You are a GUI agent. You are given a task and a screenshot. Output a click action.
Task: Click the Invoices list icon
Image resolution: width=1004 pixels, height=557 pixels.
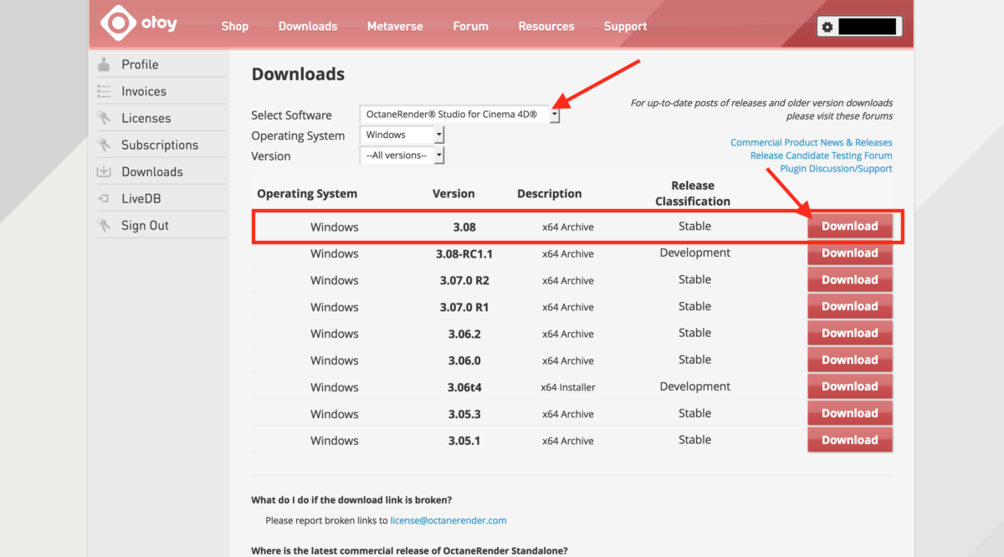[x=104, y=91]
